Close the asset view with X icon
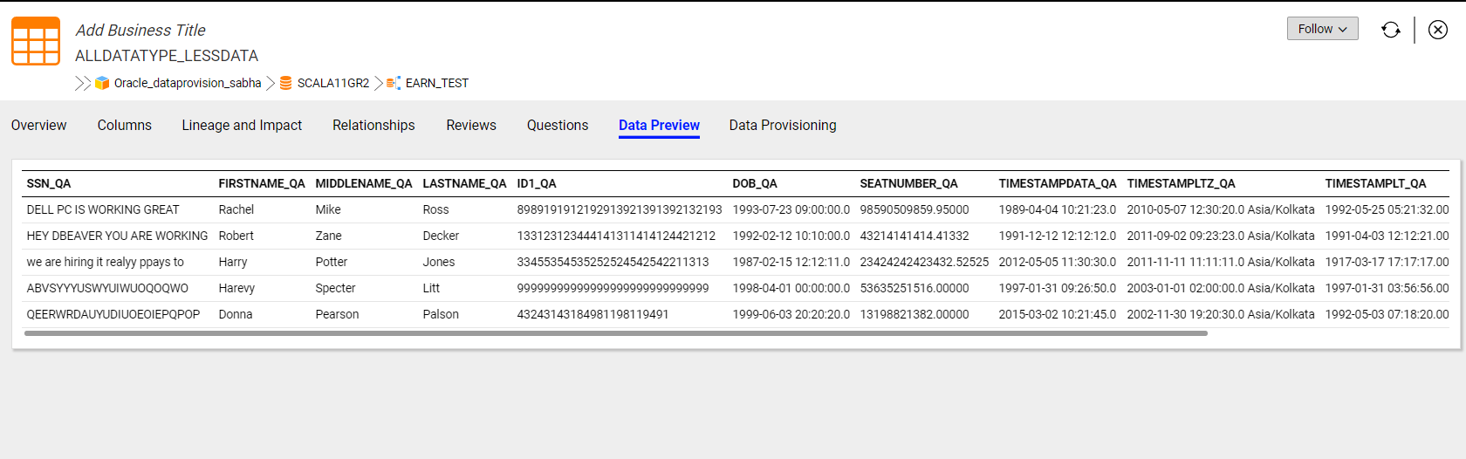The image size is (1466, 459). [1438, 30]
